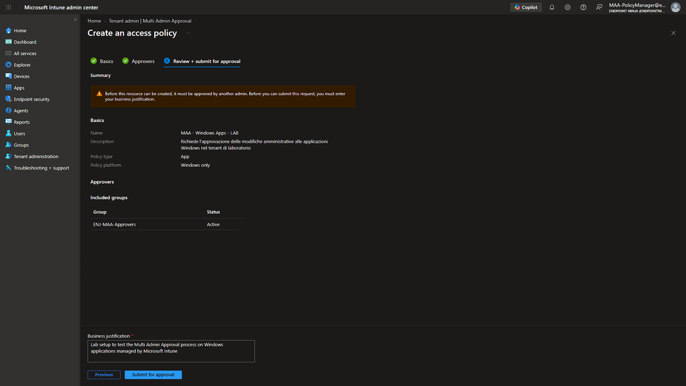Open the ellipsis menu beside page title
This screenshot has width=686, height=386.
click(x=188, y=34)
